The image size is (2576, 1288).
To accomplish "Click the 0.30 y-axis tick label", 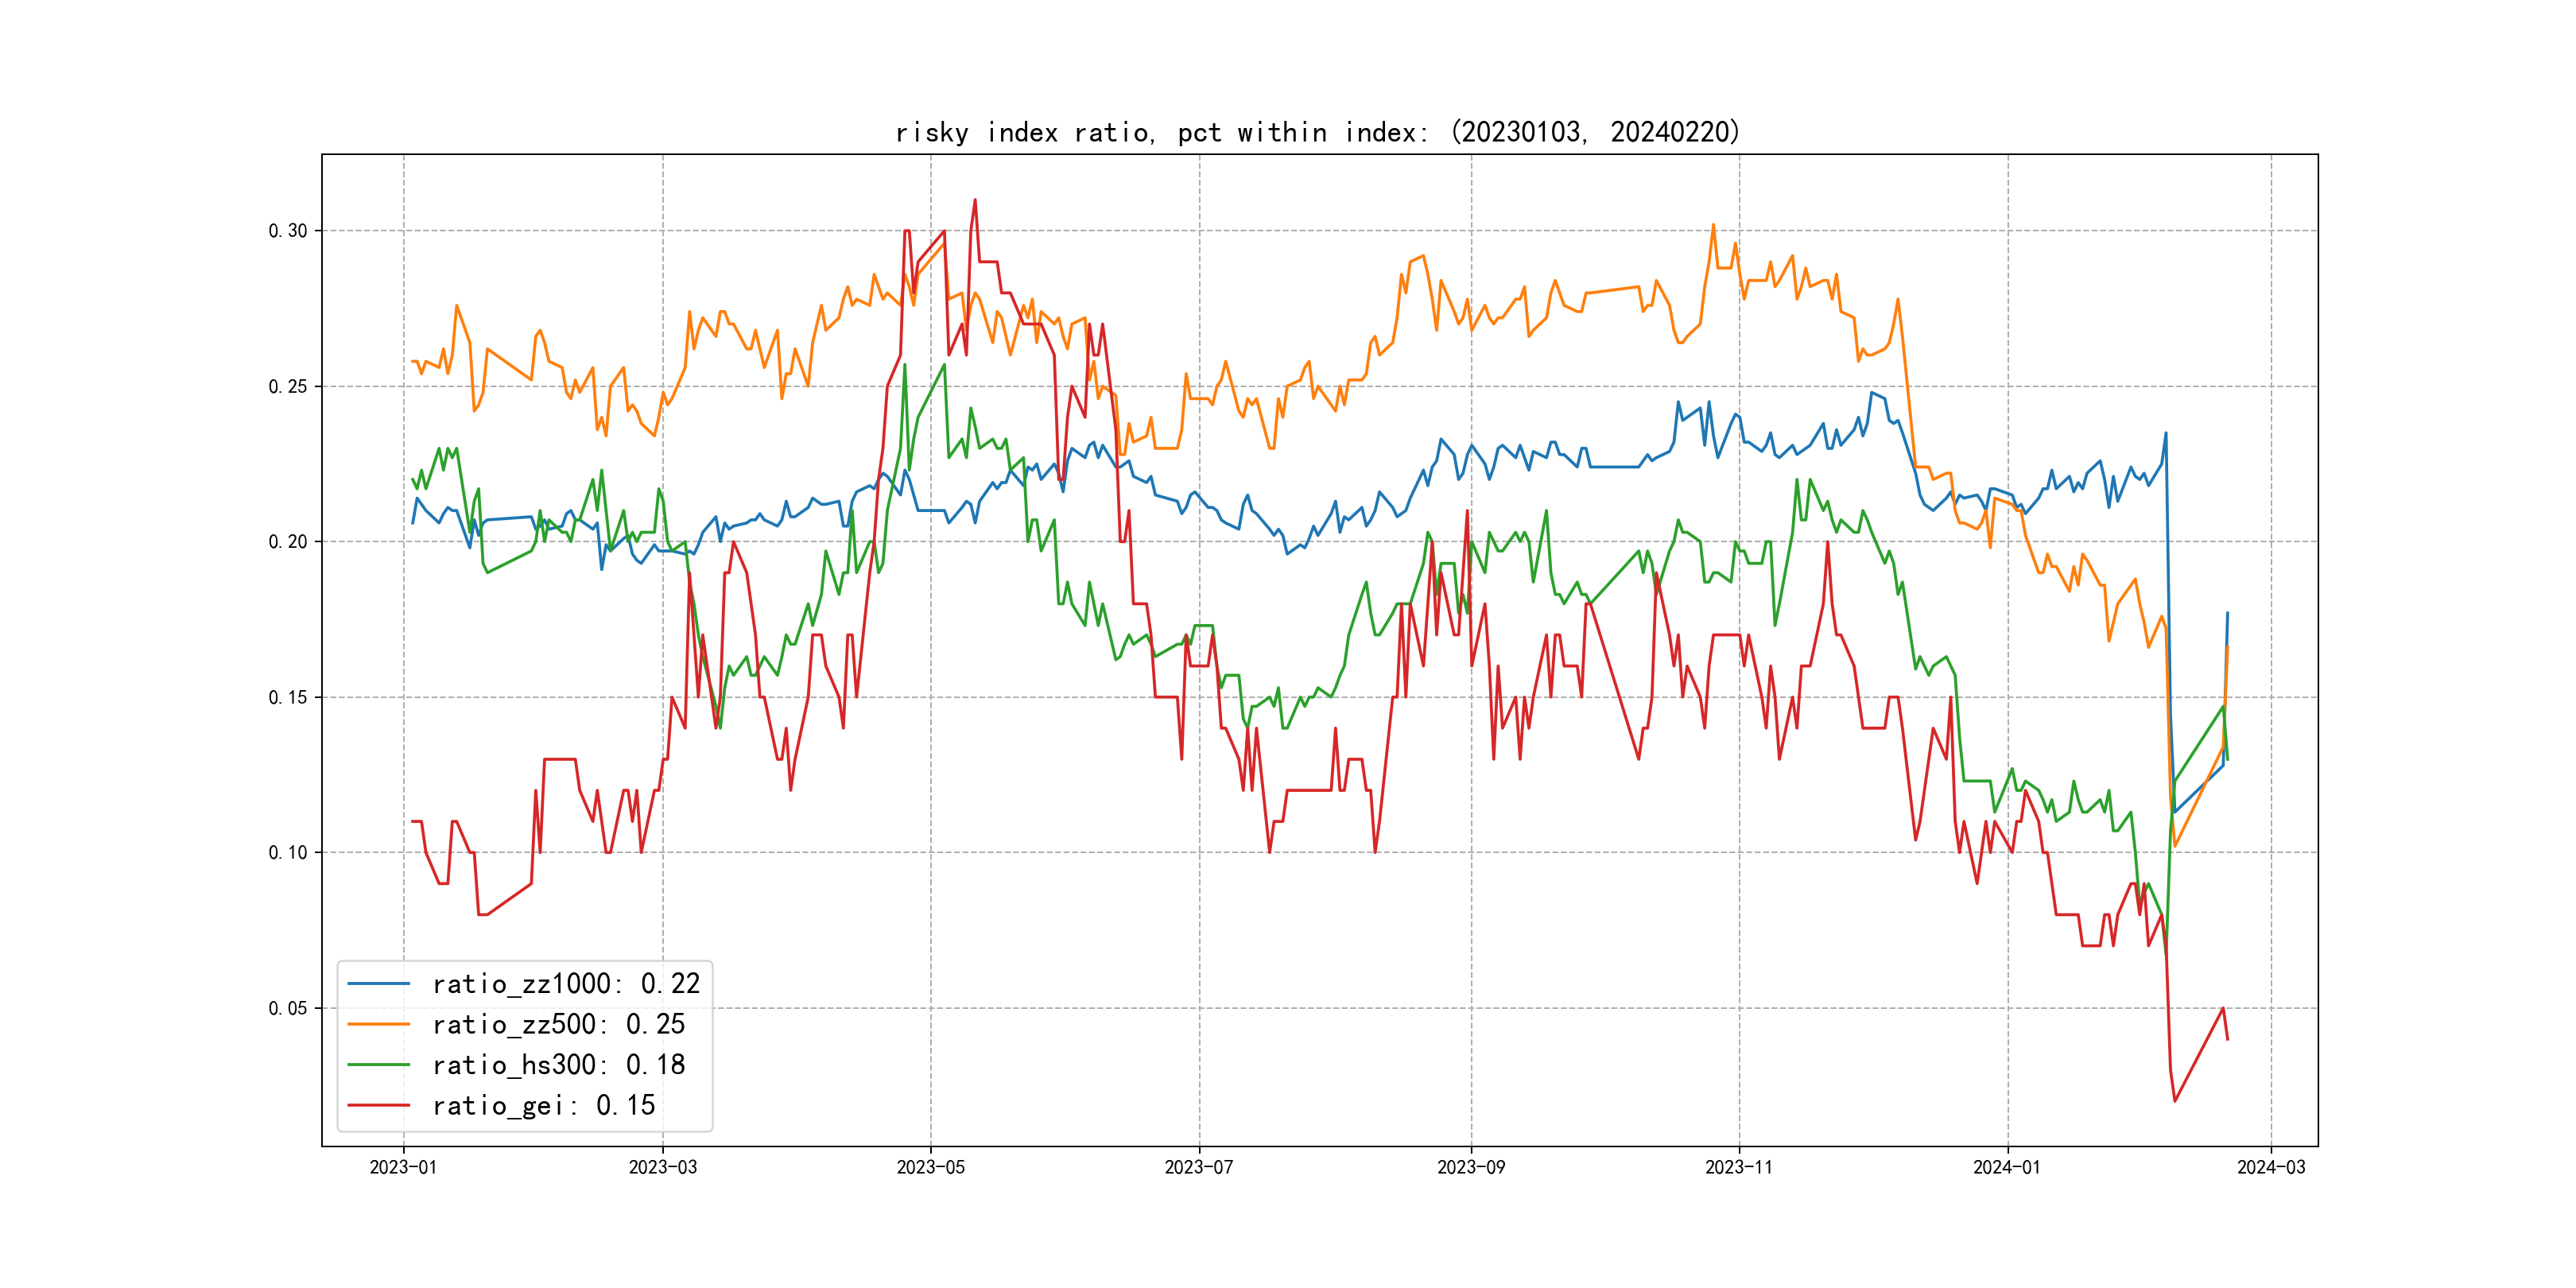I will [288, 231].
